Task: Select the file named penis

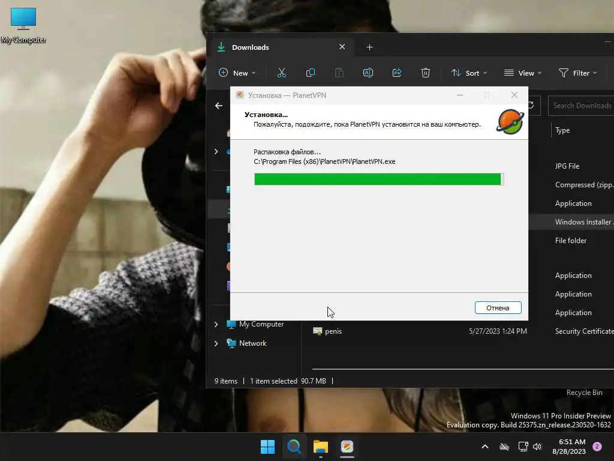Action: tap(333, 331)
